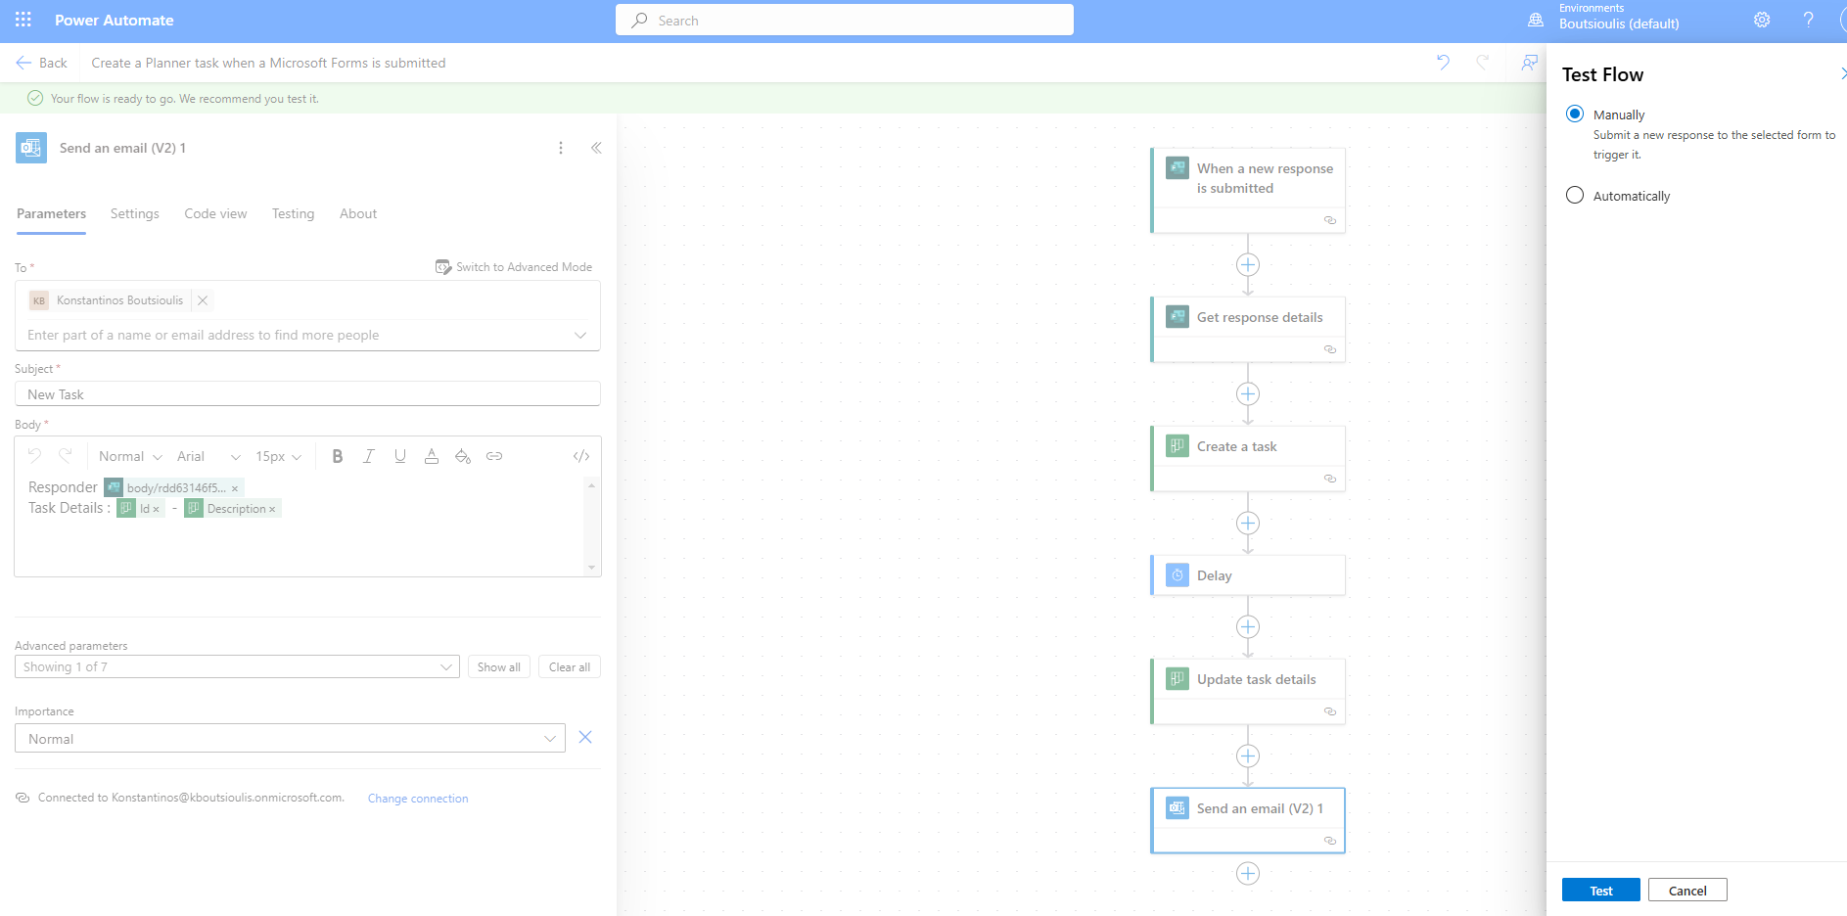The image size is (1847, 916).
Task: Open the settings gear icon
Action: (x=1762, y=20)
